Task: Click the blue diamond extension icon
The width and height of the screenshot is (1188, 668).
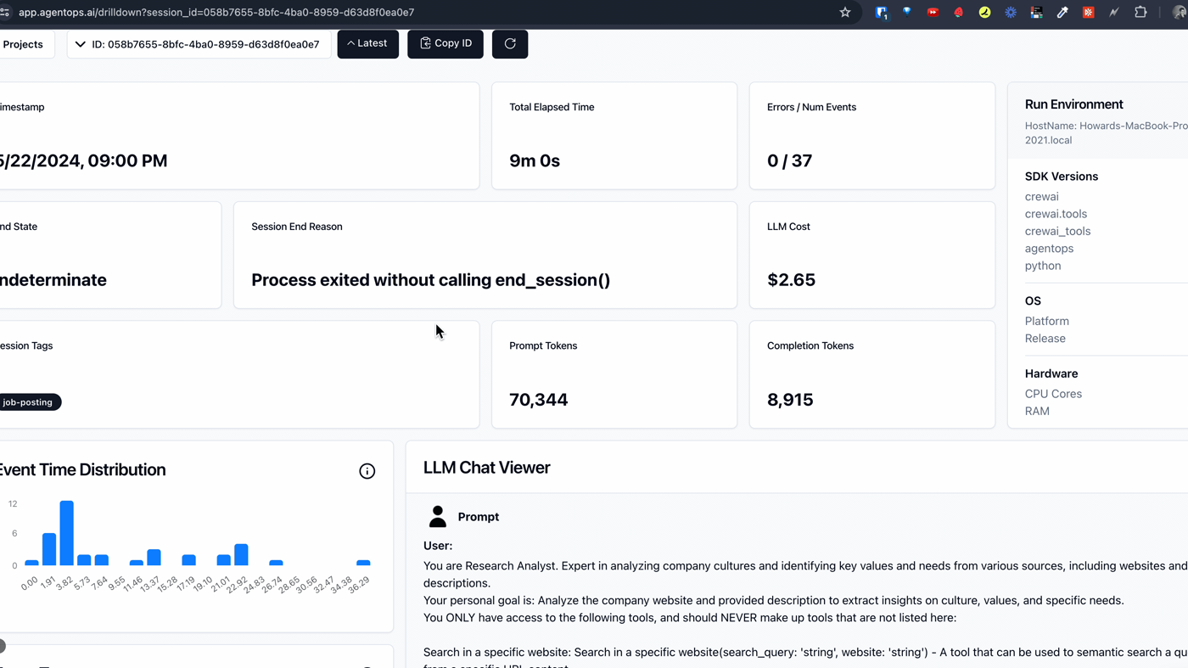Action: point(907,12)
